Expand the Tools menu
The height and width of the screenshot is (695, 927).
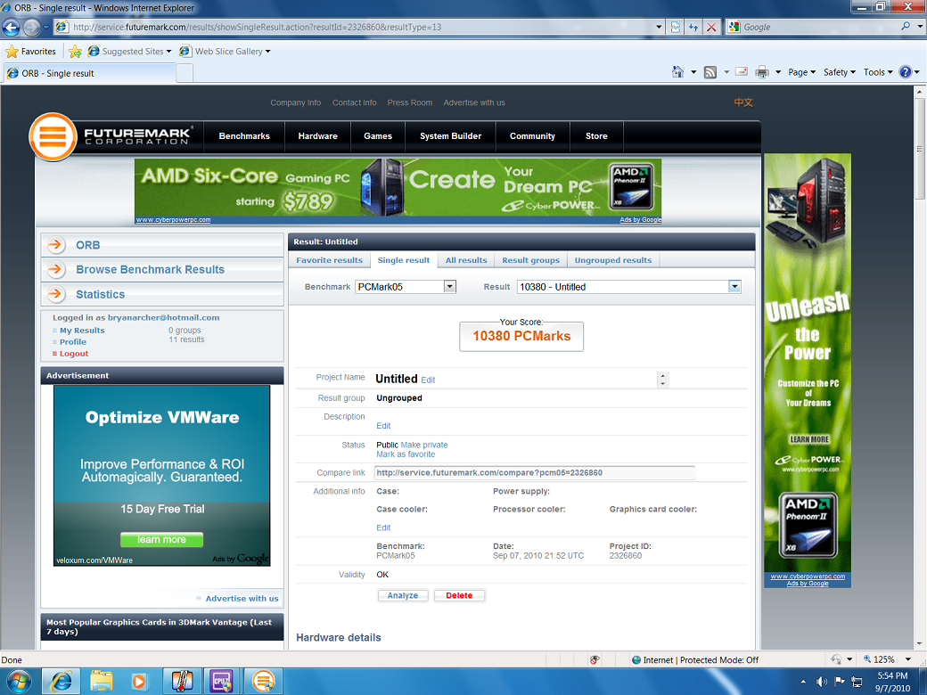(x=878, y=72)
